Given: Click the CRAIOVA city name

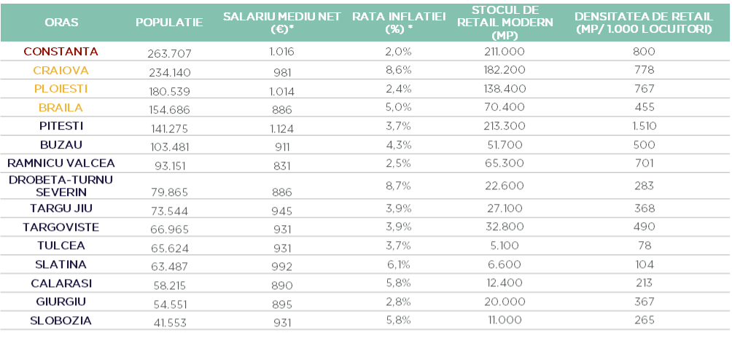Looking at the screenshot, I should click(61, 71).
